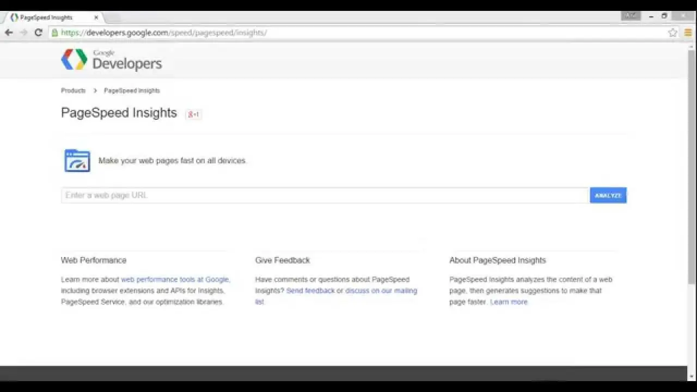
Task: Click the About PageSpeed Insights heading
Action: 497,260
